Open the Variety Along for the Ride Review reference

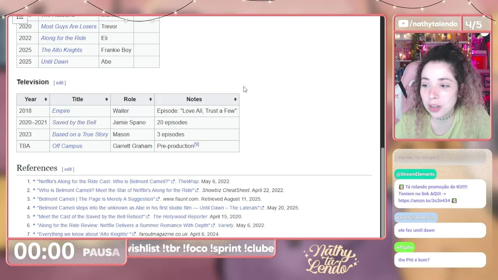[123, 225]
